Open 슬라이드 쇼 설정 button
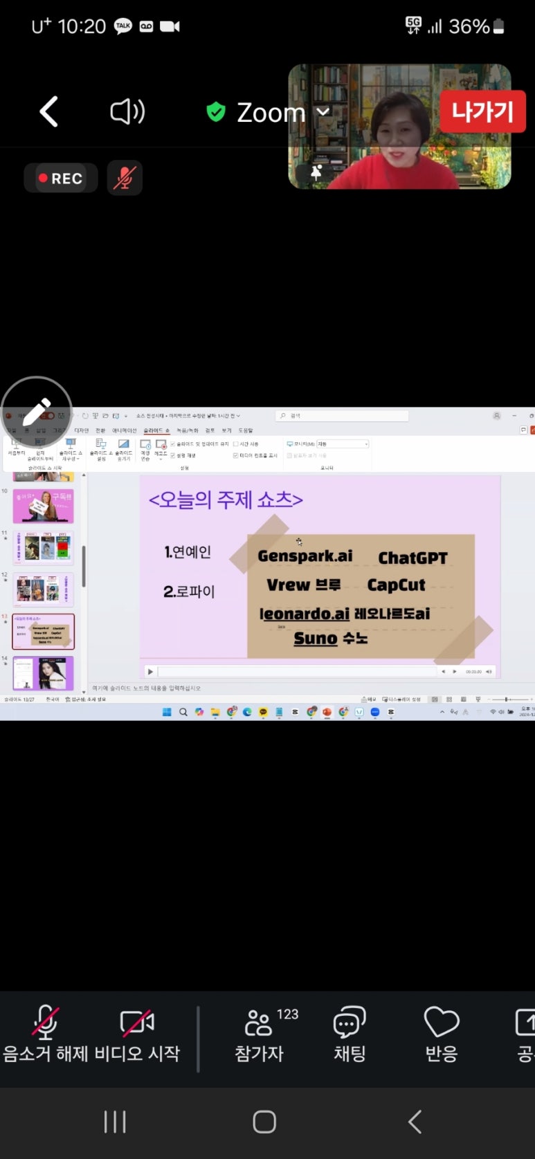Screen dimensions: 535x1159 coord(101,449)
